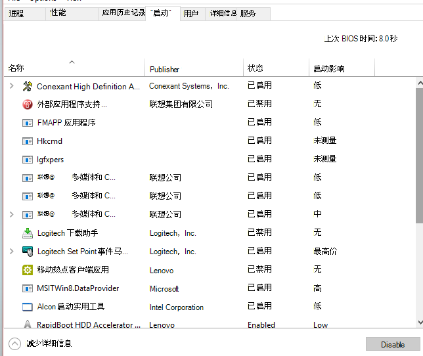Image resolution: width=423 pixels, height=356 pixels.
Task: Click the Intel Corporation publisher cell
Action: coord(177,307)
